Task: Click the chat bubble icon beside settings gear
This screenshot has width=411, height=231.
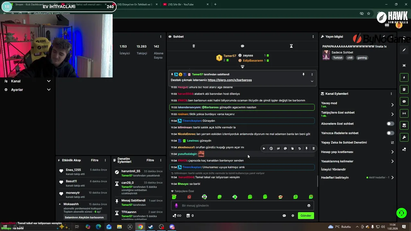Action: point(284,216)
